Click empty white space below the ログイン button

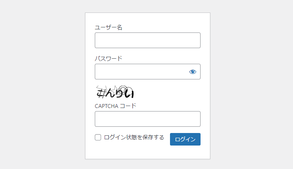tap(185, 153)
